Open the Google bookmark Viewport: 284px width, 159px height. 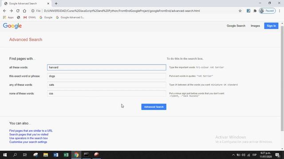[x=46, y=18]
